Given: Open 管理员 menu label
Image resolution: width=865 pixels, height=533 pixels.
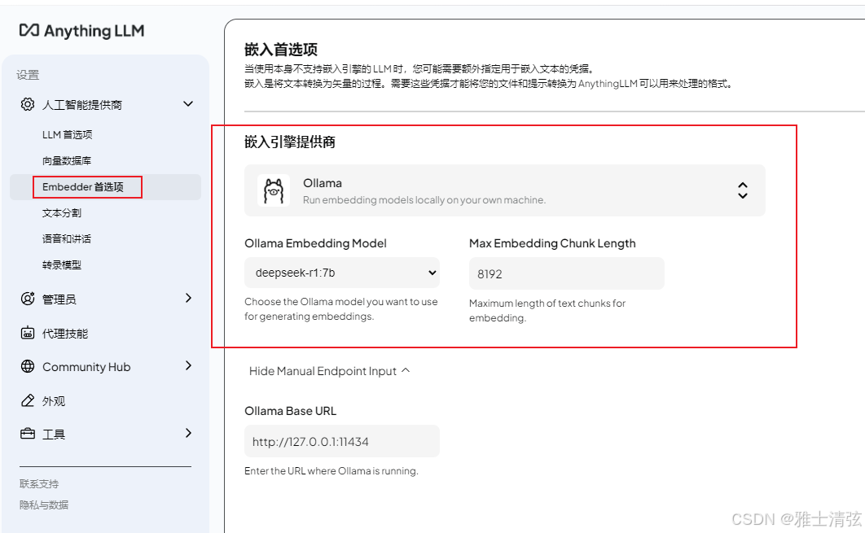Looking at the screenshot, I should pos(59,299).
